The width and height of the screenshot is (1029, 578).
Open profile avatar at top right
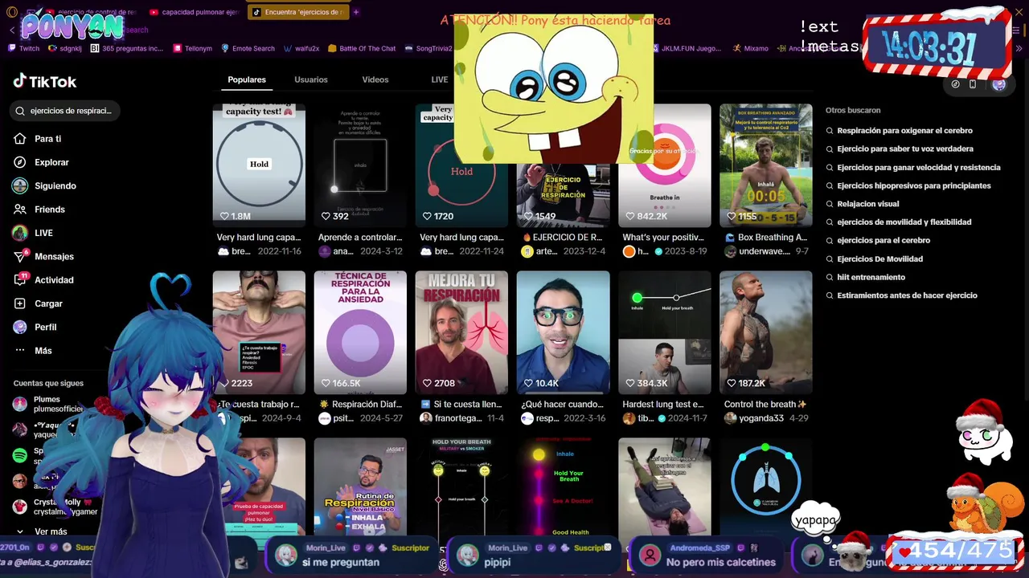[x=998, y=83]
